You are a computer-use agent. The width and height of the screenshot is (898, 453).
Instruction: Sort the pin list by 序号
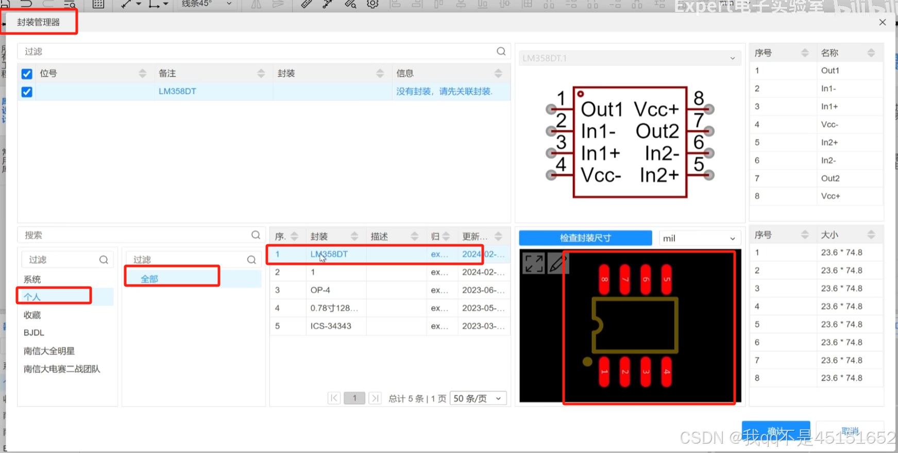point(805,53)
